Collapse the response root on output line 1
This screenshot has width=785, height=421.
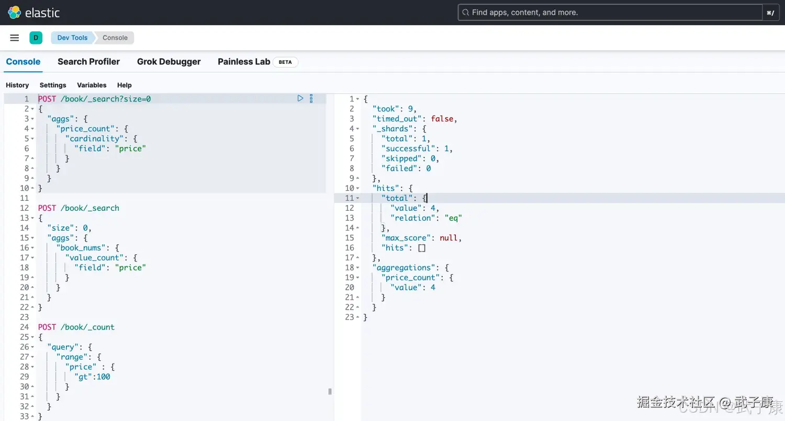tap(358, 99)
